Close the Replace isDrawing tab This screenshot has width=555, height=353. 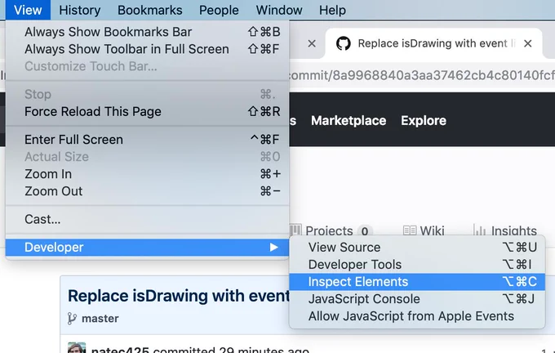coord(528,43)
